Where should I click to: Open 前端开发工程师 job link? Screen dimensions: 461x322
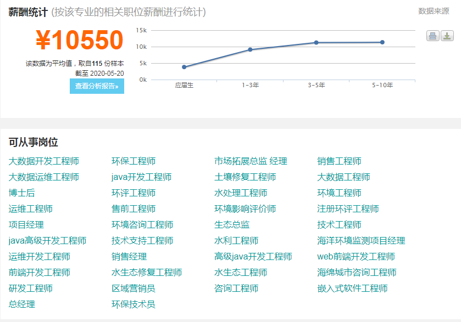coord(40,273)
